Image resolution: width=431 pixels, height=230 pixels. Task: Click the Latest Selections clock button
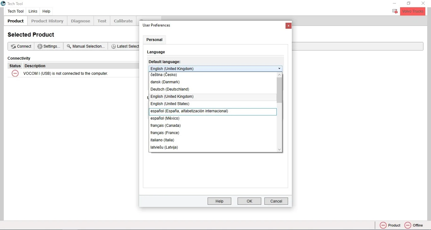(124, 46)
